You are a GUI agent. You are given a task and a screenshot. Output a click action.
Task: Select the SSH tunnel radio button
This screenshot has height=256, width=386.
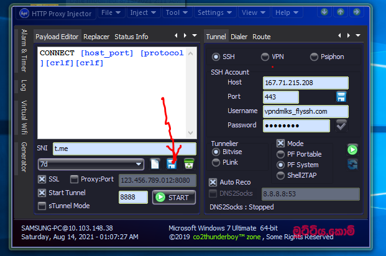click(x=216, y=57)
